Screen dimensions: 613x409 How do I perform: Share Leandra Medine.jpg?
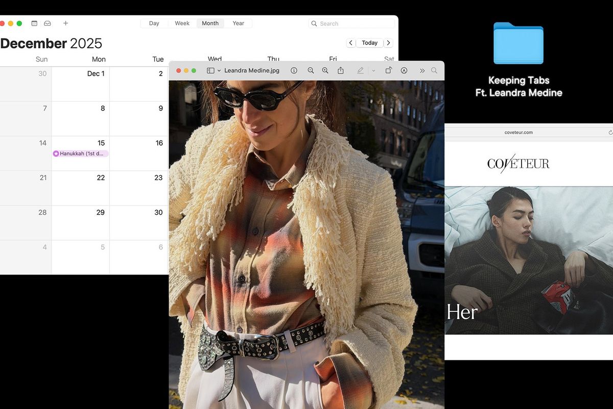click(x=340, y=70)
